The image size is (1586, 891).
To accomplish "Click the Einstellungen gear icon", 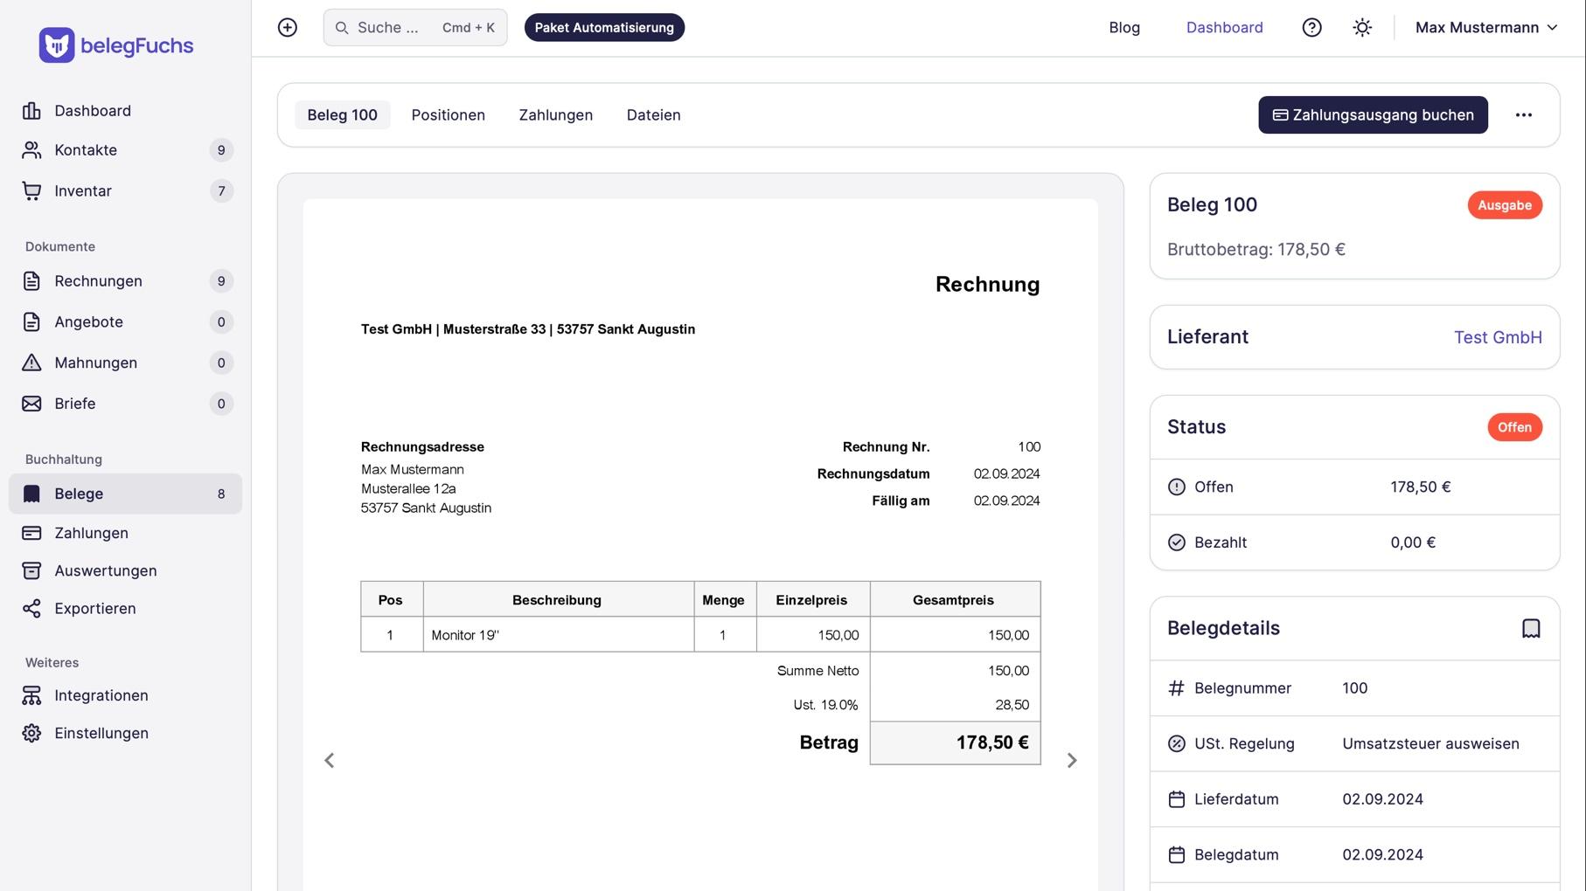I will pyautogui.click(x=31, y=733).
